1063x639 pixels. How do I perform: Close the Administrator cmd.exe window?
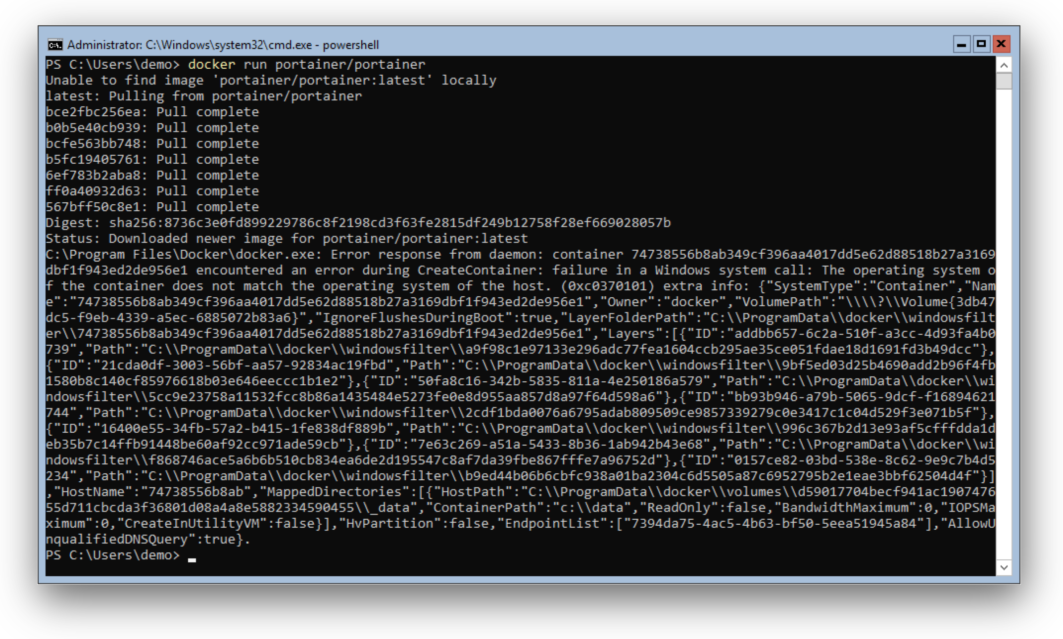(x=1001, y=45)
